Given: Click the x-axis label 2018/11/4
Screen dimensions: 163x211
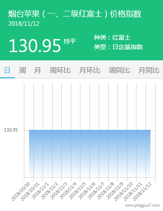Looking at the screenshot, I should pos(68,191).
